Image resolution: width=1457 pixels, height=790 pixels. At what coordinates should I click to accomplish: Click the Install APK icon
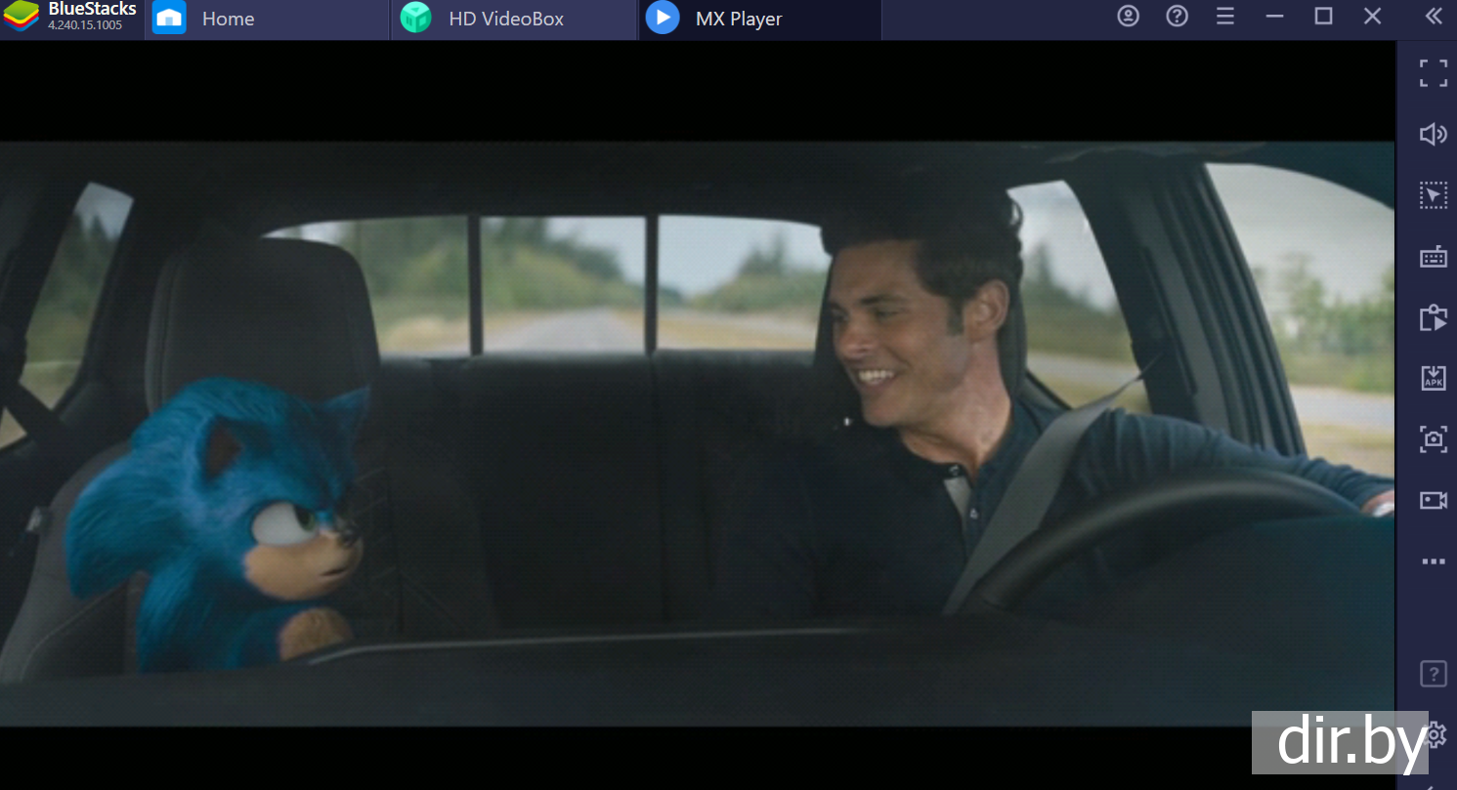[1433, 379]
